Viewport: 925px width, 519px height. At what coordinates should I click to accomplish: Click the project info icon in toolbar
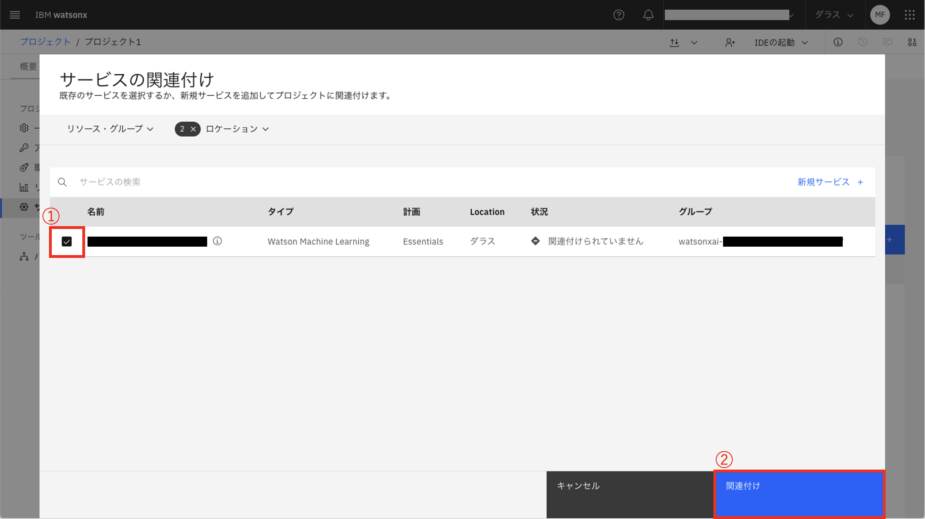click(838, 42)
